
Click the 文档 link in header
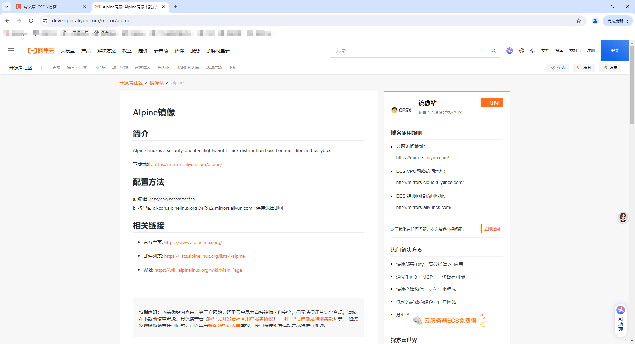pyautogui.click(x=545, y=51)
